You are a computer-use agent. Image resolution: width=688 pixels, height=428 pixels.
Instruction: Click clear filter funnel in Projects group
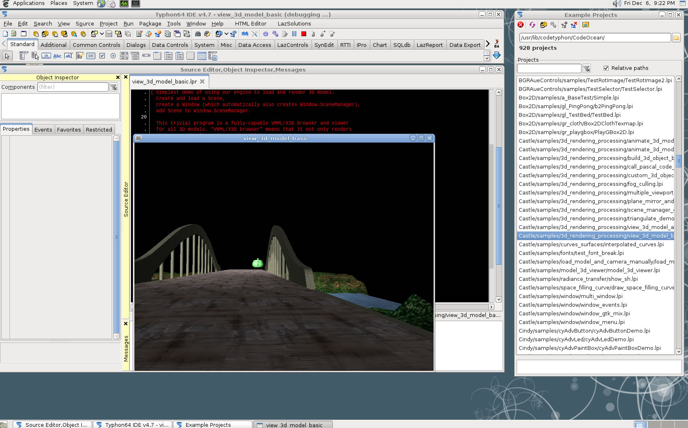click(x=586, y=68)
